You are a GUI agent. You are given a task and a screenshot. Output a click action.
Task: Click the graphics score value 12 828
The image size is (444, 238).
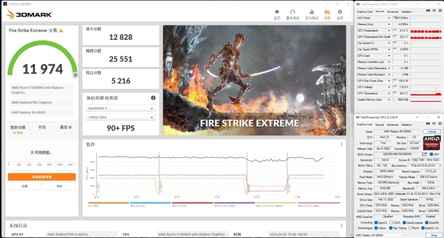[x=120, y=37]
